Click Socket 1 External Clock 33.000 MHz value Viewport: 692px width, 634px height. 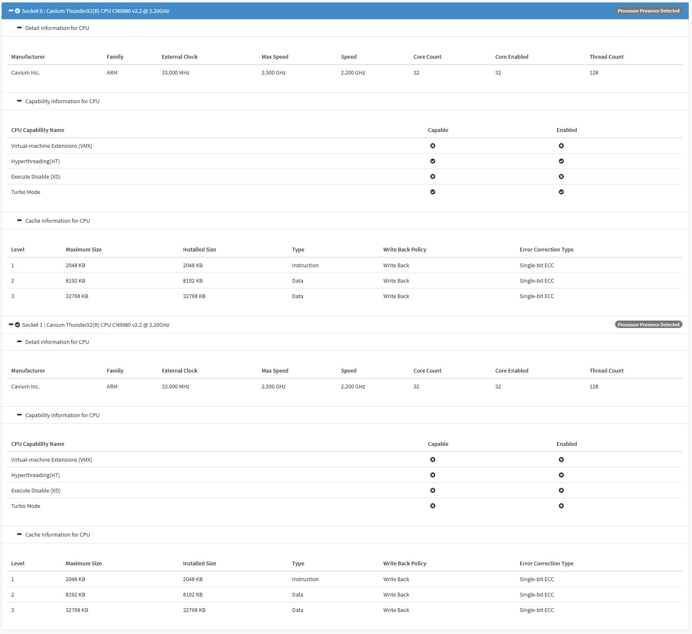point(176,387)
